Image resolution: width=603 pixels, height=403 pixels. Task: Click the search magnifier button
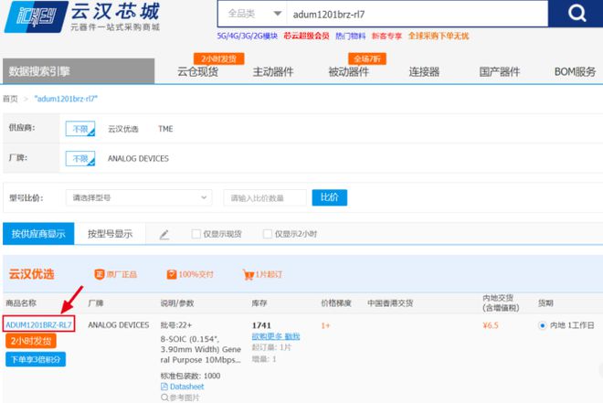click(x=577, y=14)
